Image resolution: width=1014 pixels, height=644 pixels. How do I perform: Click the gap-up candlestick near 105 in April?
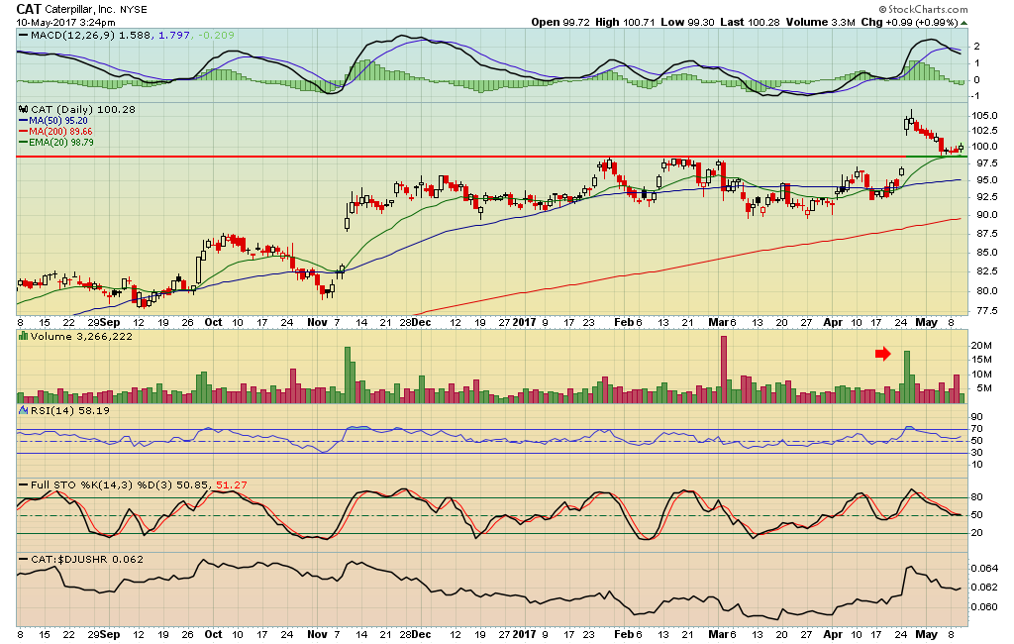(x=907, y=124)
